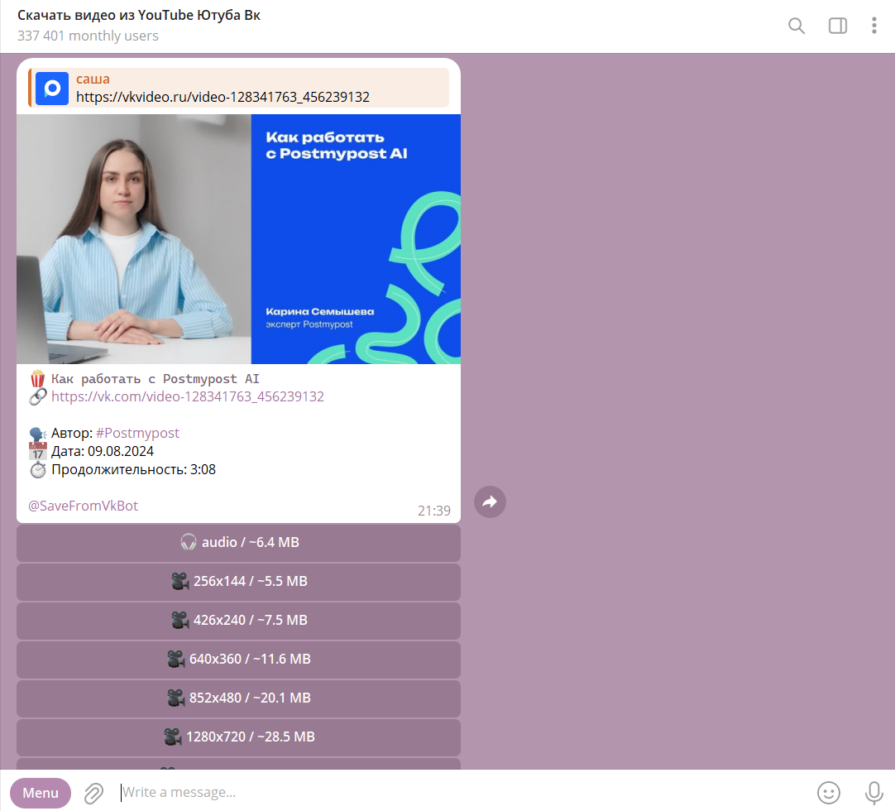Select audio / ~6.4 MB download option

238,543
